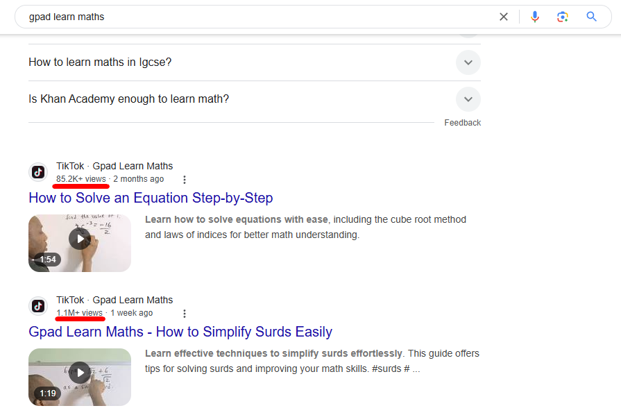Screen dimensions: 621x415
Task: Expand the partially hidden question chevron at the top
Action: 468,36
